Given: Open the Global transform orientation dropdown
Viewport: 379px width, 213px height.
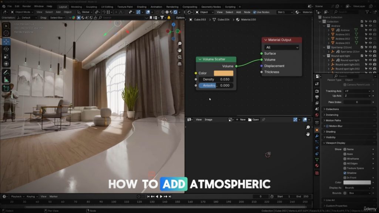Looking at the screenshot, I should click(x=85, y=12).
